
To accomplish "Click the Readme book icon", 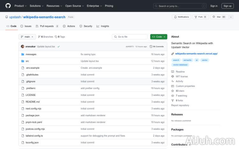I will 172,72.
